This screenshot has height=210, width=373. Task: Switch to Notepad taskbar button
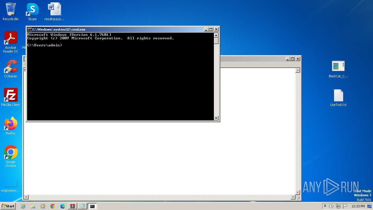[x=82, y=206]
